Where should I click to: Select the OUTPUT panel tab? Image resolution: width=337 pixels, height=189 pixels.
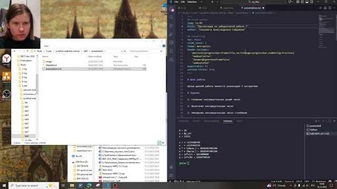pos(196,121)
